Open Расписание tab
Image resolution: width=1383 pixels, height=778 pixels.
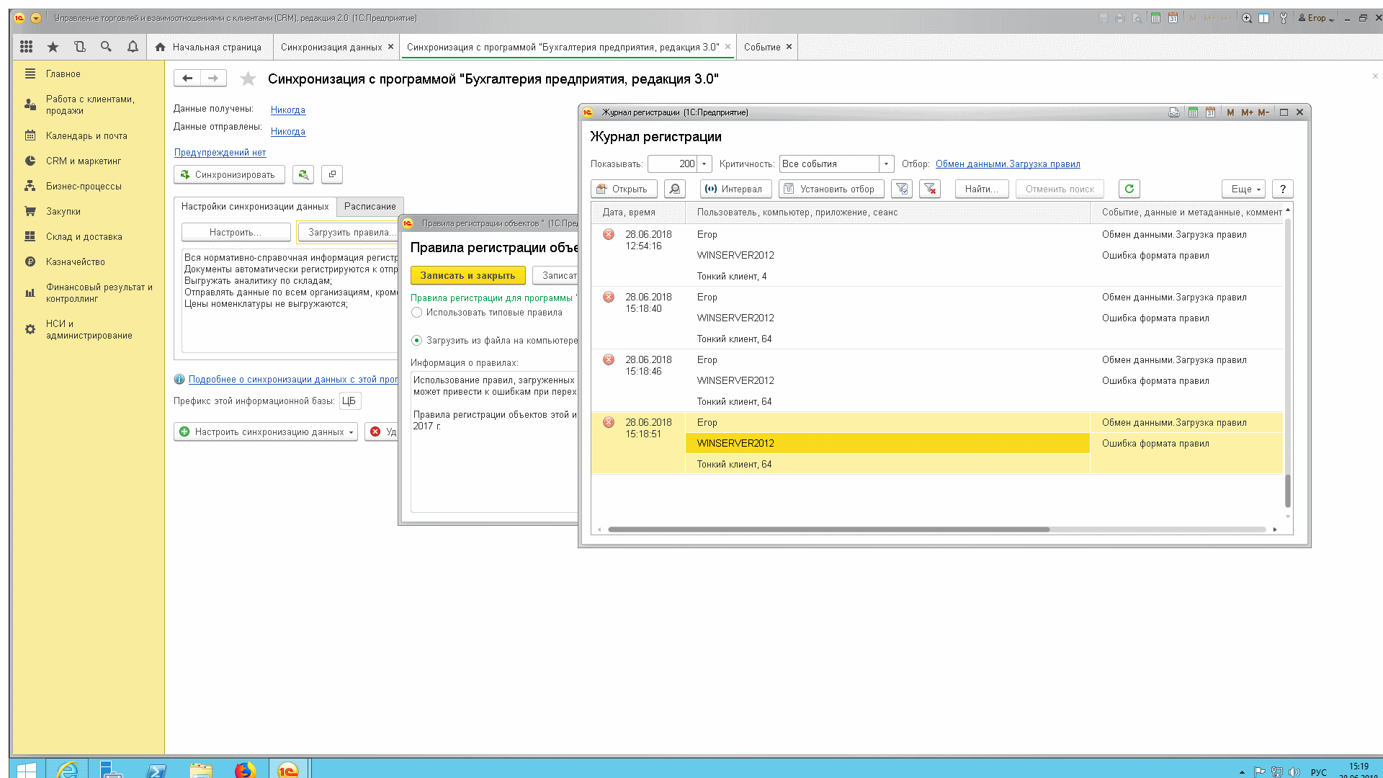[x=370, y=206]
